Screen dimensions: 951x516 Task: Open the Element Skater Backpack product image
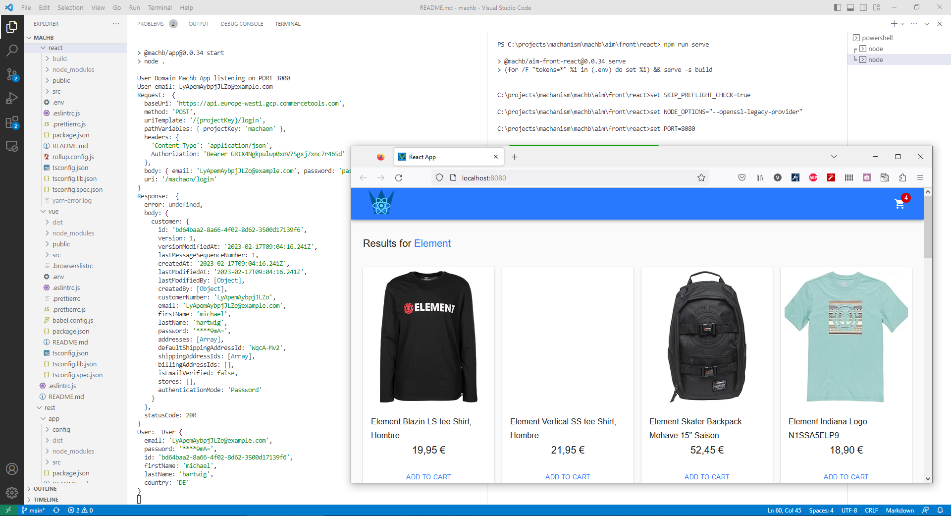coord(707,337)
